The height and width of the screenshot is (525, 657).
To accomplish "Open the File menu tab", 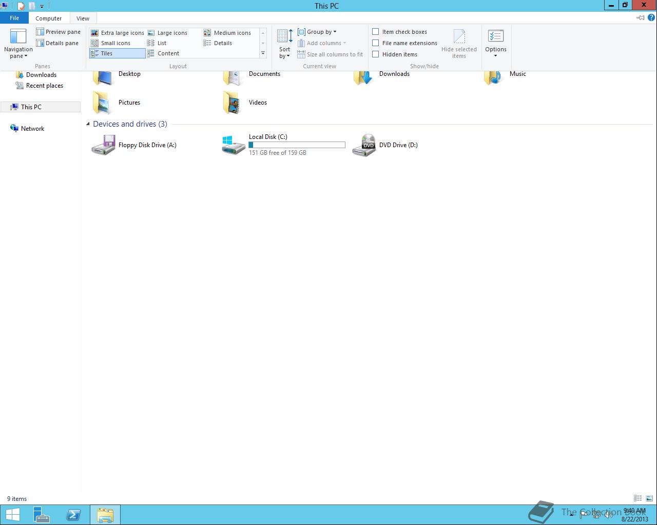I will [x=14, y=18].
